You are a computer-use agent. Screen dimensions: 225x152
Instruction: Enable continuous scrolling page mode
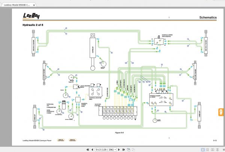207,150
